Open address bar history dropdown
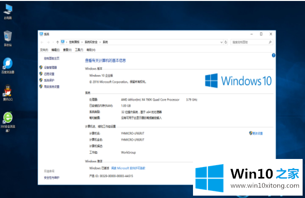305x198 pixels. coord(221,42)
